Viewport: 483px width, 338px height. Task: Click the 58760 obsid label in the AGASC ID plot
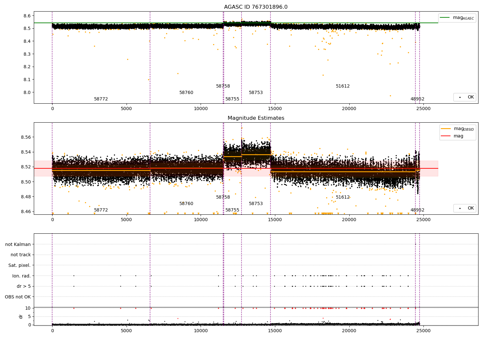186,93
